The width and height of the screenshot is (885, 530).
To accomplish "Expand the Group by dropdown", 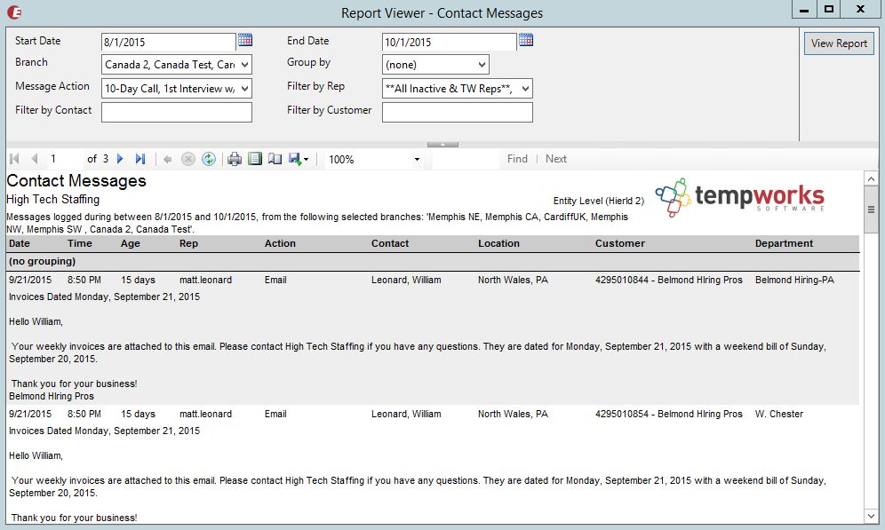I will click(x=482, y=65).
